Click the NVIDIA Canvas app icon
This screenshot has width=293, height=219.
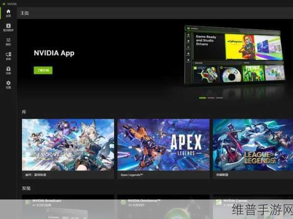tap(219, 202)
